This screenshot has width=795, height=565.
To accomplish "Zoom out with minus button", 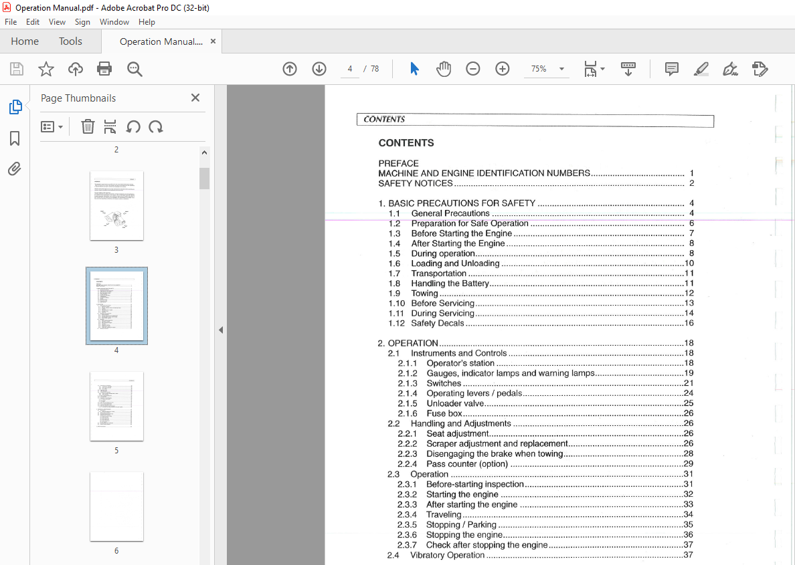I will tap(472, 69).
